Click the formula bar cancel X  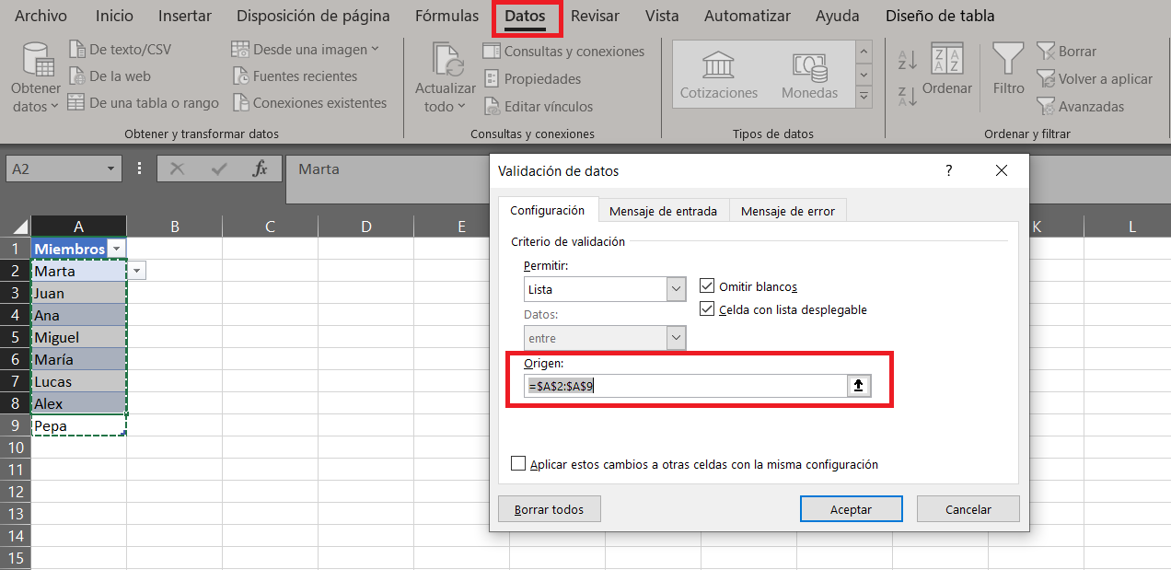178,169
